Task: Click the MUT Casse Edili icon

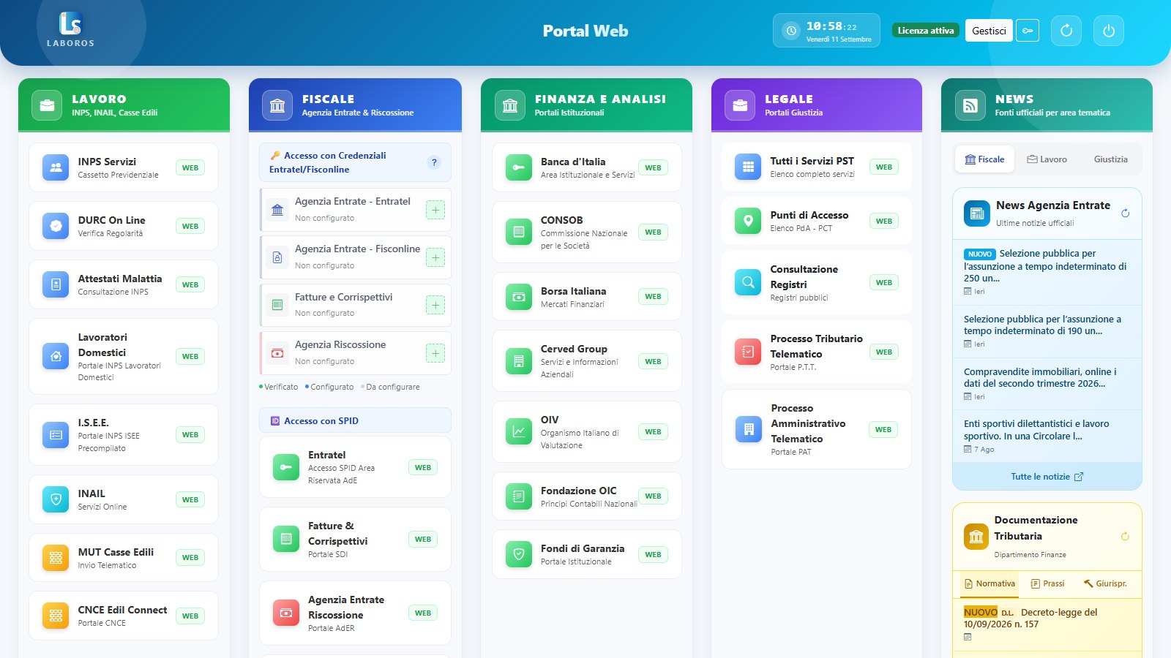Action: [x=56, y=558]
